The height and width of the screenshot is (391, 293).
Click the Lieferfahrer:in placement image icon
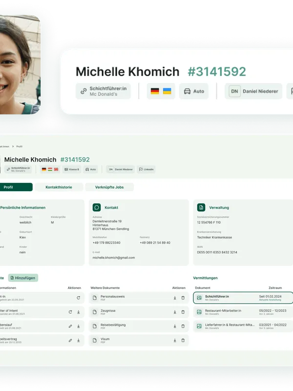point(199,326)
